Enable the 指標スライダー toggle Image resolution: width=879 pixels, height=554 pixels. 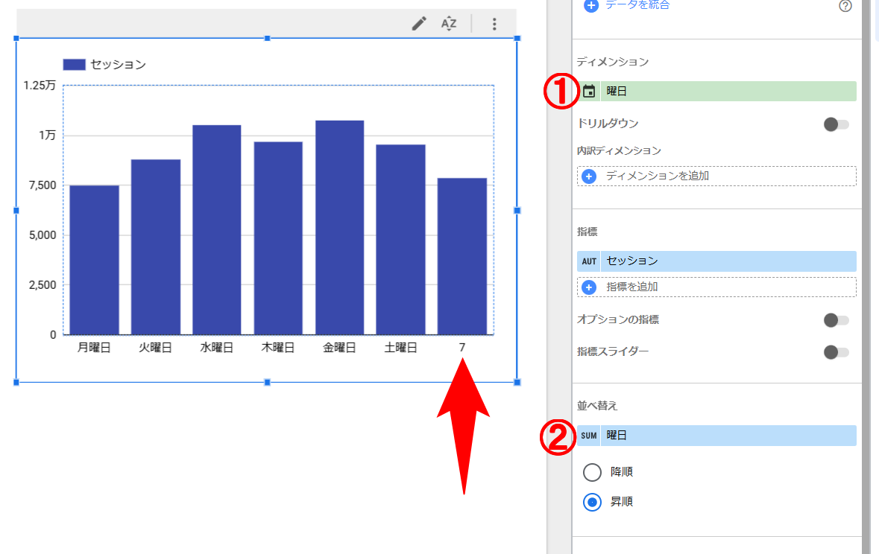[x=836, y=352]
